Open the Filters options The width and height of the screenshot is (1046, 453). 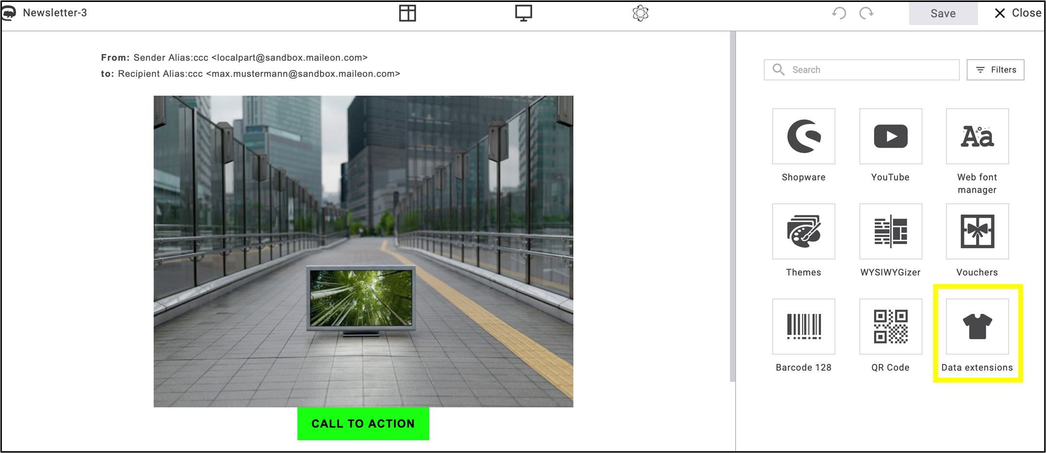pyautogui.click(x=995, y=69)
